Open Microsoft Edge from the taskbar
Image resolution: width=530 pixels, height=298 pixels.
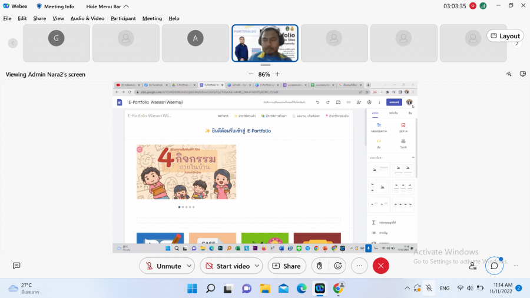pyautogui.click(x=302, y=289)
